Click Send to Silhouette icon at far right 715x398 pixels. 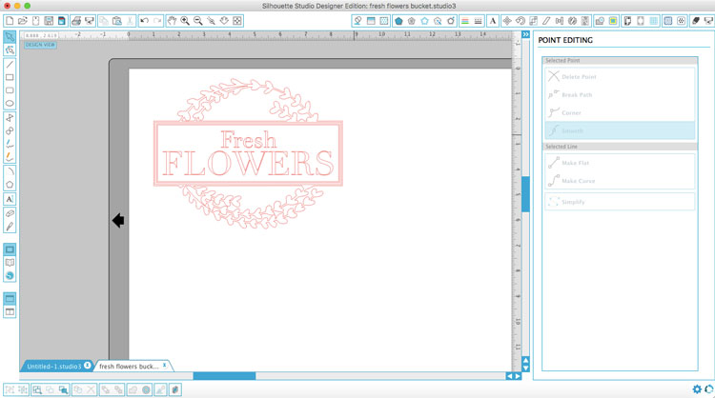(708, 21)
